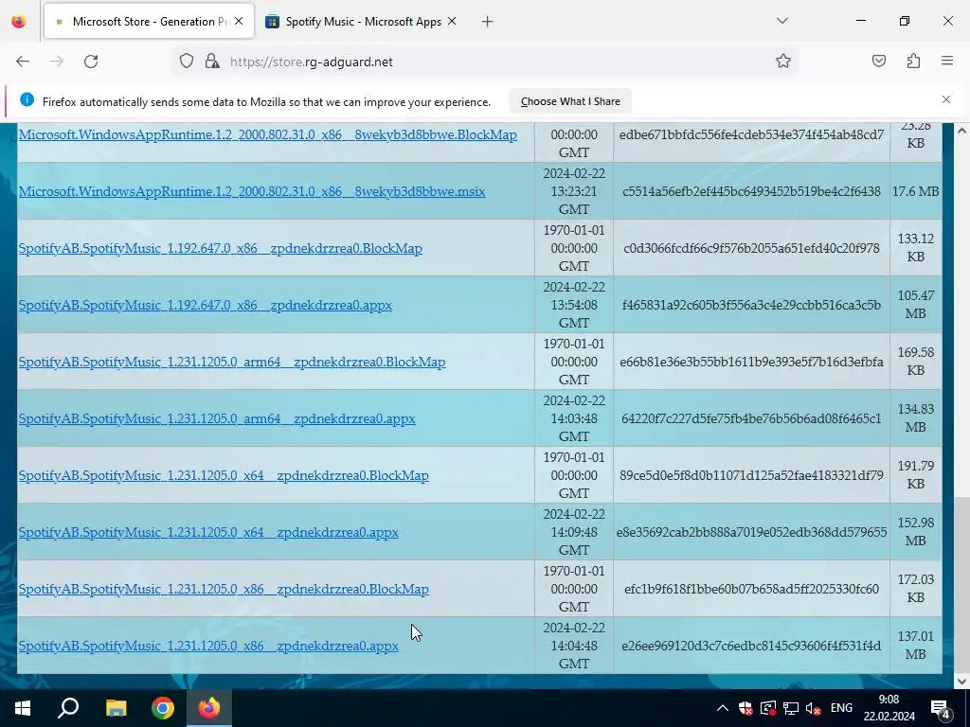
Task: Click the browser back arrow
Action: 23,62
